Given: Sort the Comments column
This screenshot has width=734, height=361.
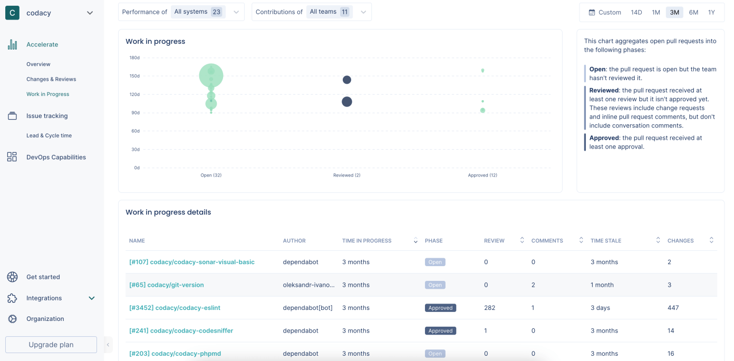Looking at the screenshot, I should pyautogui.click(x=581, y=240).
